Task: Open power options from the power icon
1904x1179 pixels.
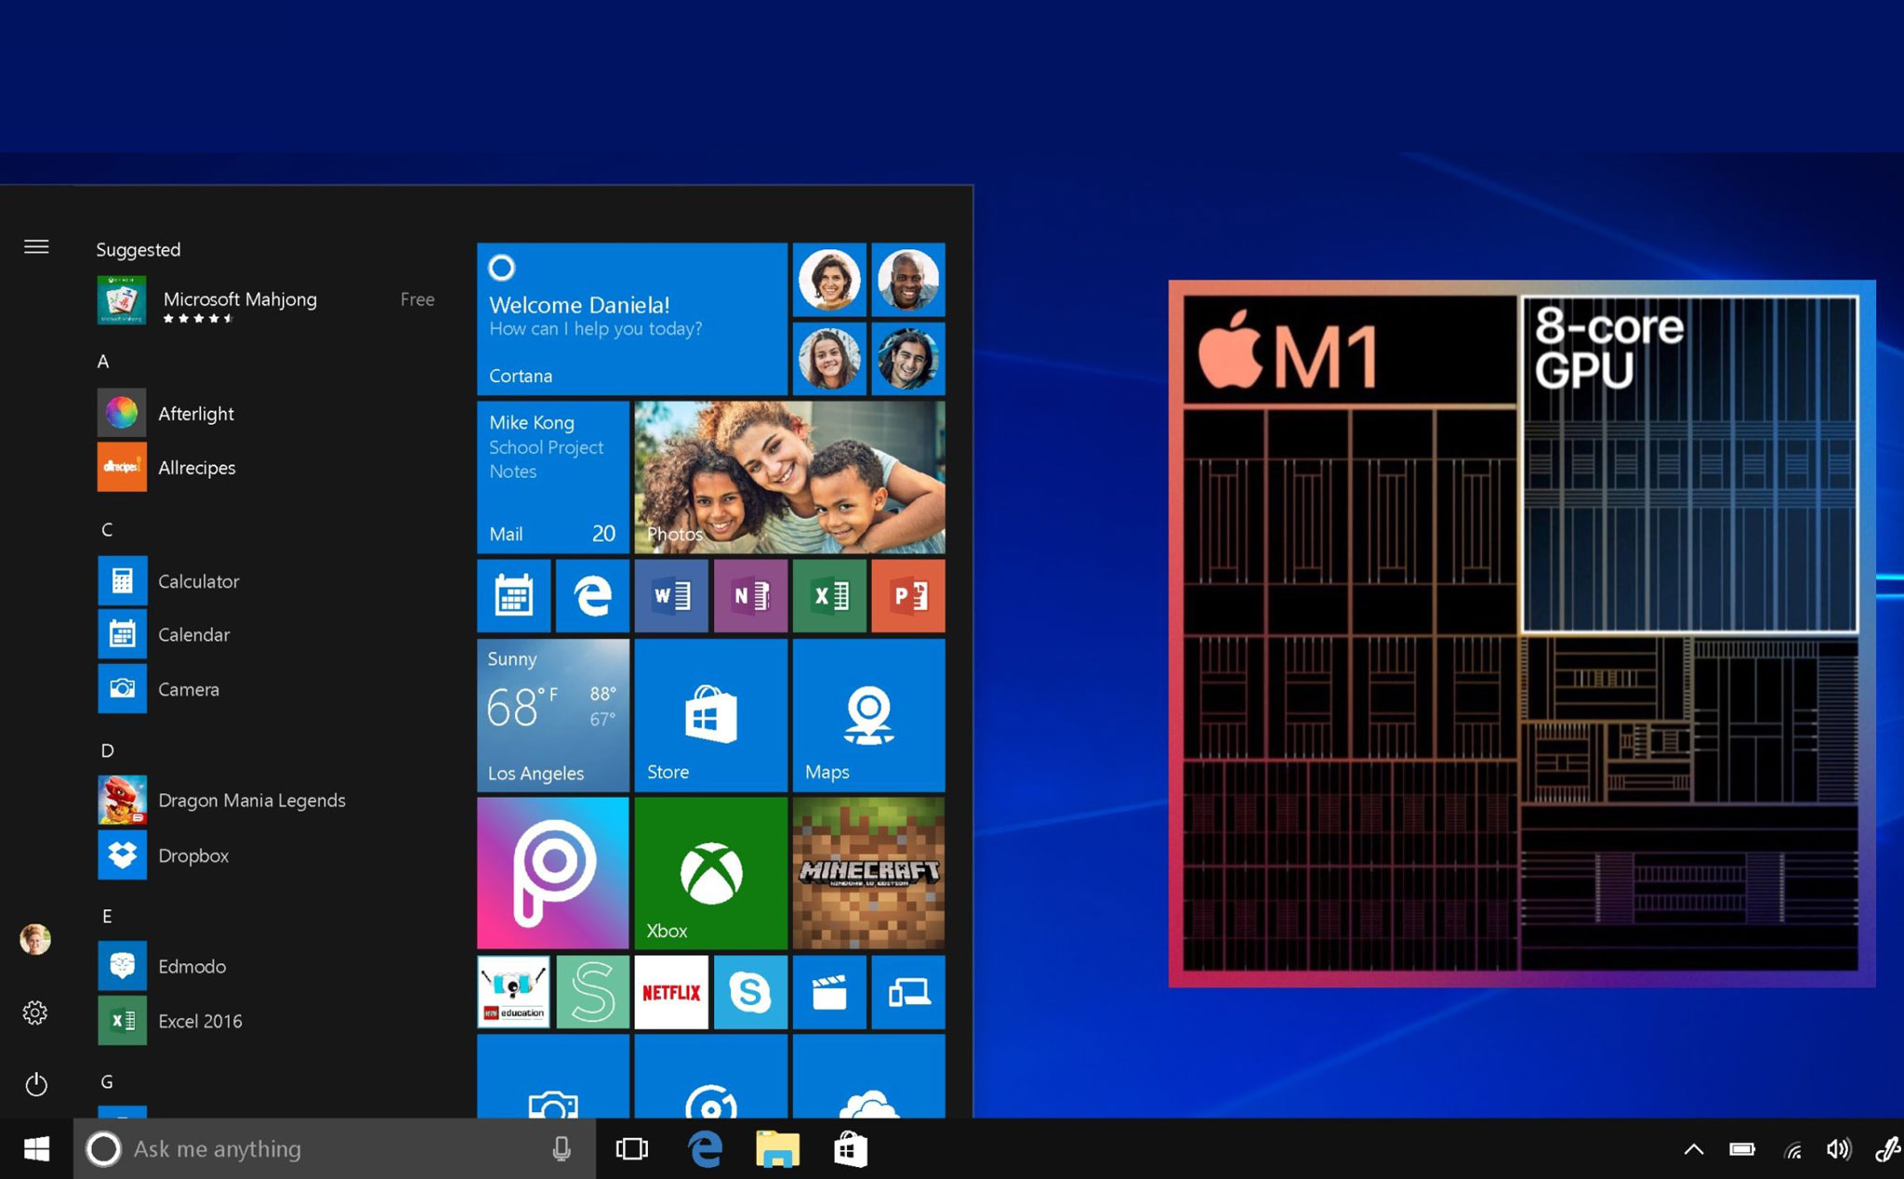Action: (35, 1084)
